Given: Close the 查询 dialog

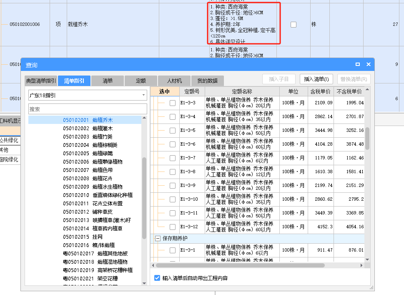Looking at the screenshot, I should [369, 64].
